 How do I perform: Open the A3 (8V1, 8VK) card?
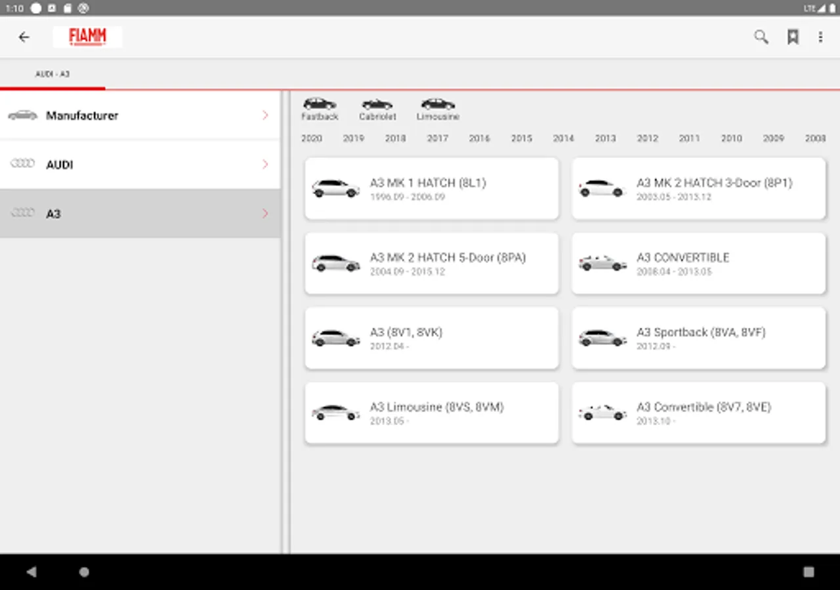click(432, 338)
